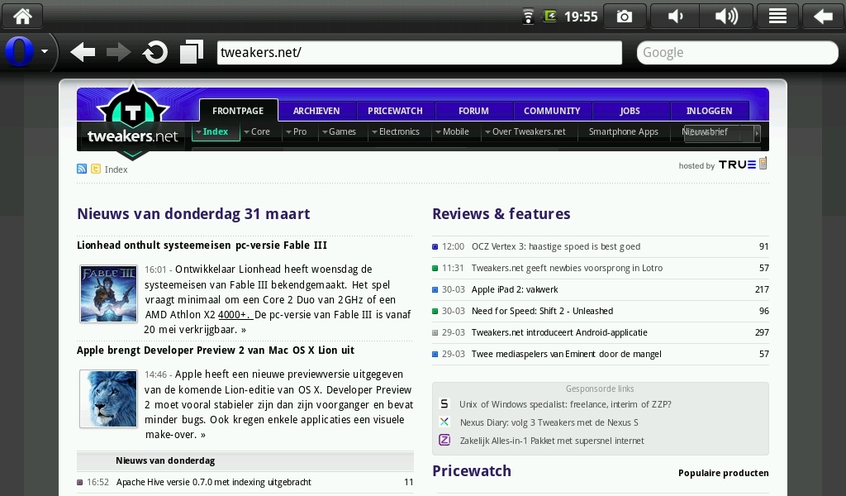
Task: Open Twee mediaspelers van Eminent article
Action: pos(567,354)
